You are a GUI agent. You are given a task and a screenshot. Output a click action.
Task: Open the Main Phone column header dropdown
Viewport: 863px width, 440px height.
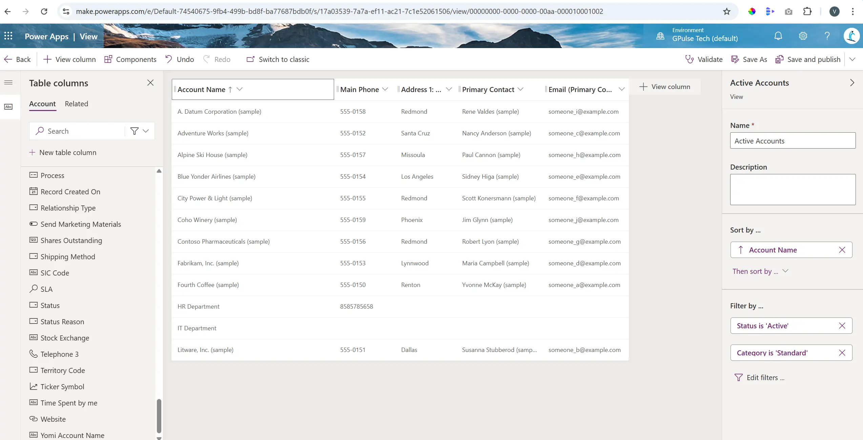tap(385, 89)
